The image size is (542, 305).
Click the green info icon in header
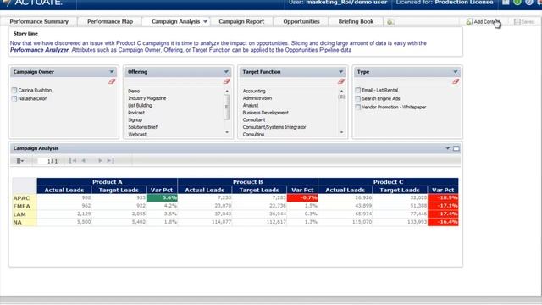(517, 2)
